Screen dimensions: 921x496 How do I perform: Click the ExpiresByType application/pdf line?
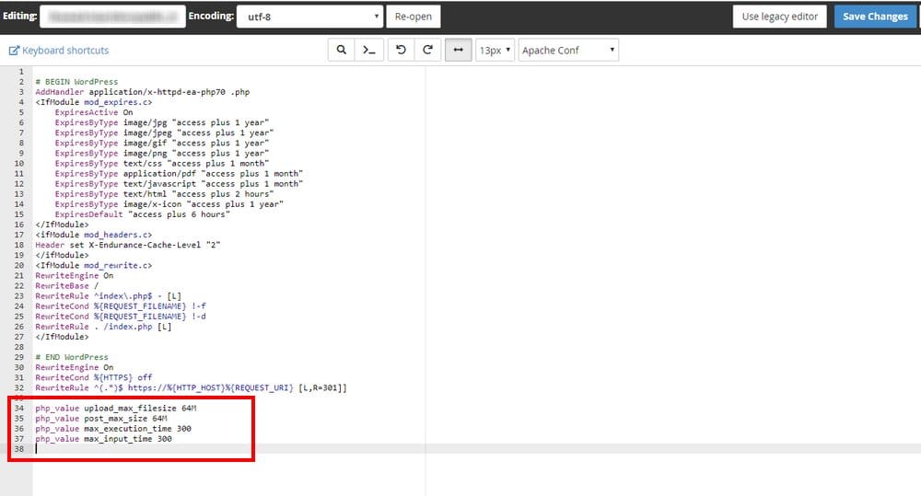180,173
